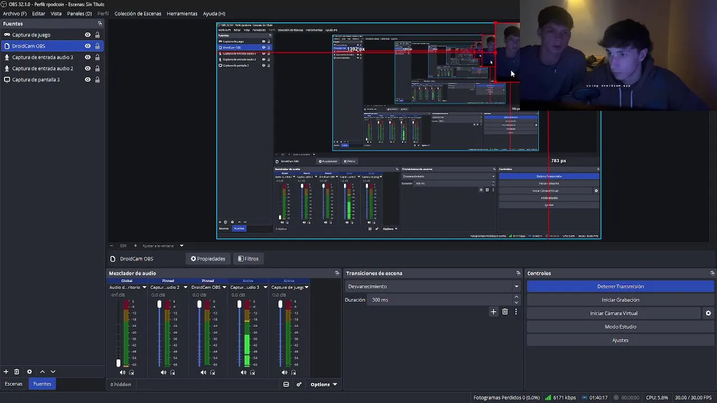Hide the DroidCam OBS source
The height and width of the screenshot is (403, 717).
87,46
